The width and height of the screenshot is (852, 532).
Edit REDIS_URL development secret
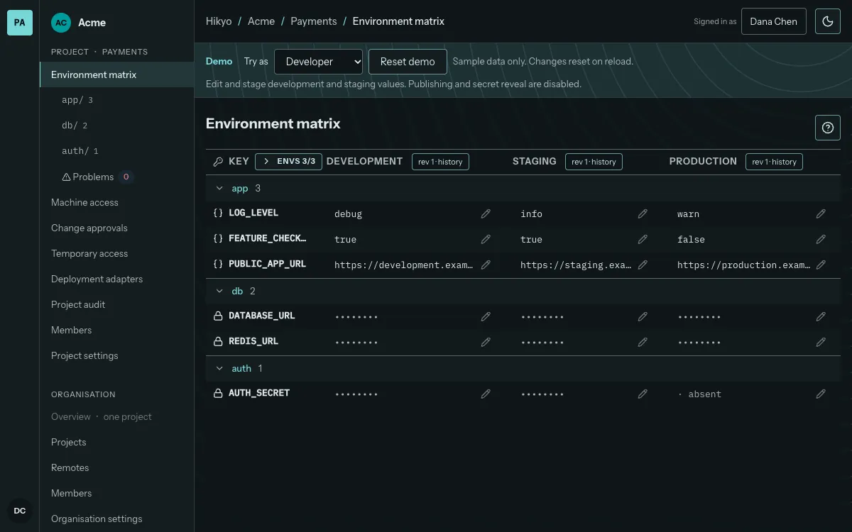pyautogui.click(x=486, y=342)
